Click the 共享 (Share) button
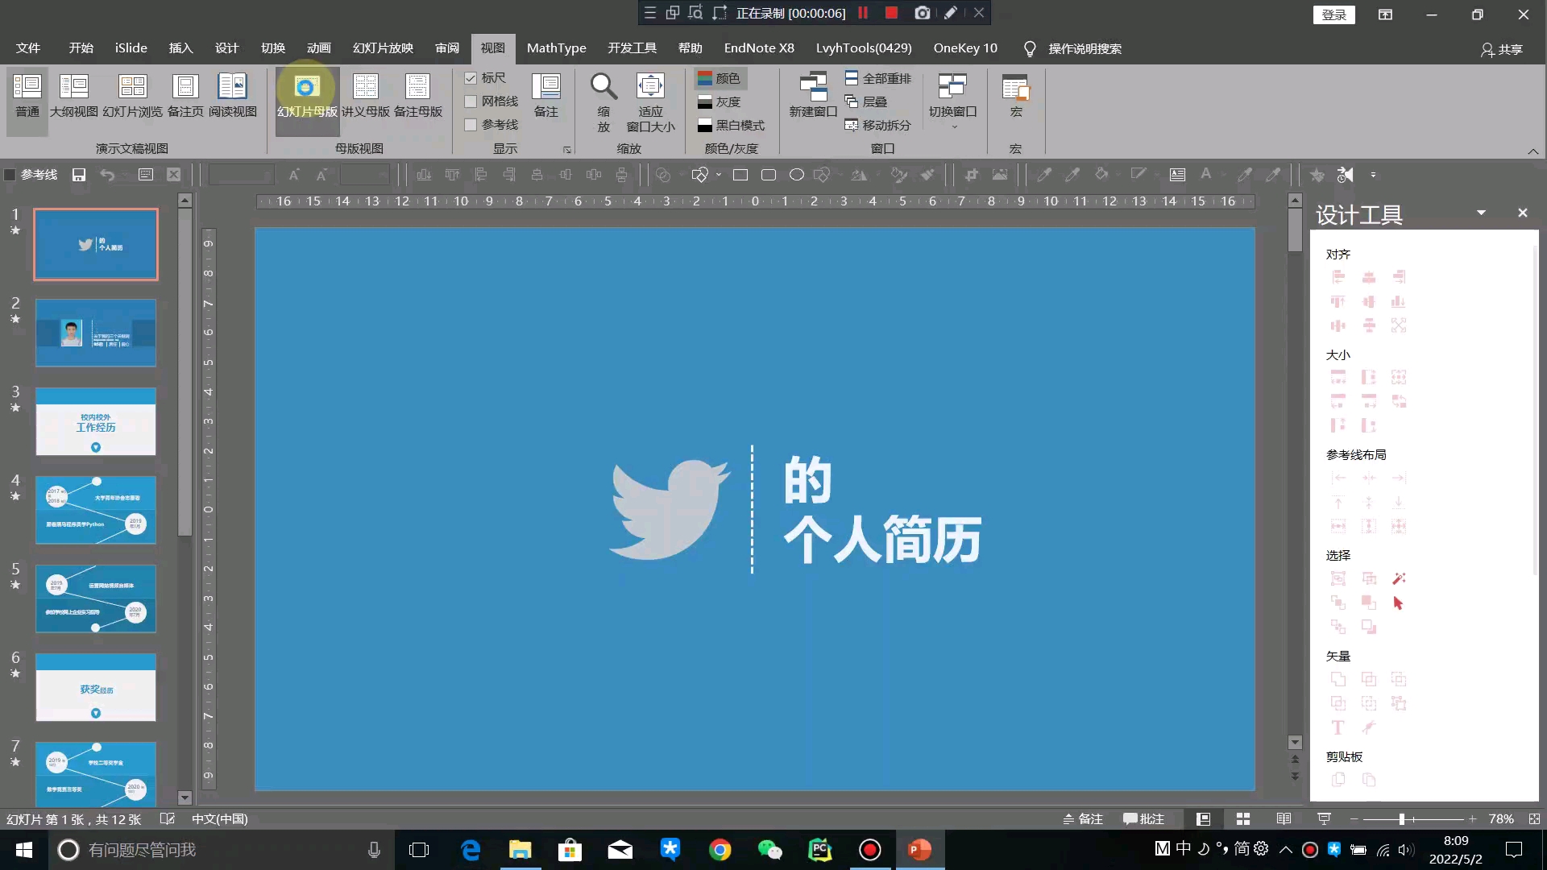1547x870 pixels. coord(1502,50)
